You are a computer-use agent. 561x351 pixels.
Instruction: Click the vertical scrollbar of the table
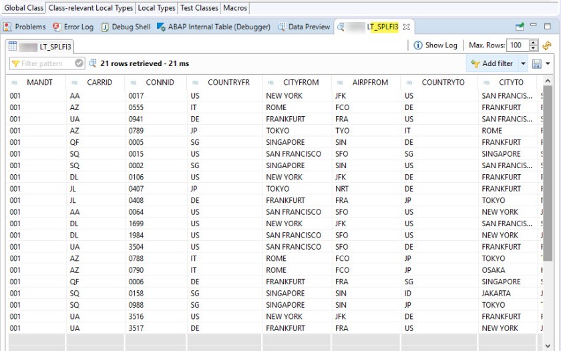[x=548, y=173]
